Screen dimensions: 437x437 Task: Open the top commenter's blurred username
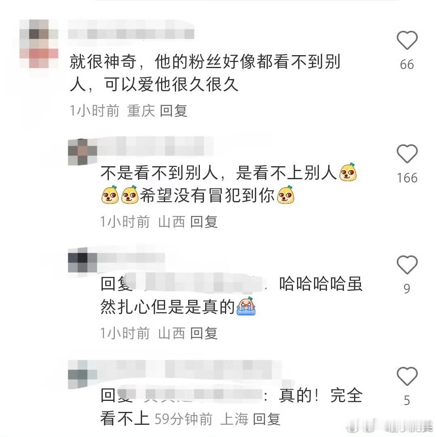[x=131, y=34]
